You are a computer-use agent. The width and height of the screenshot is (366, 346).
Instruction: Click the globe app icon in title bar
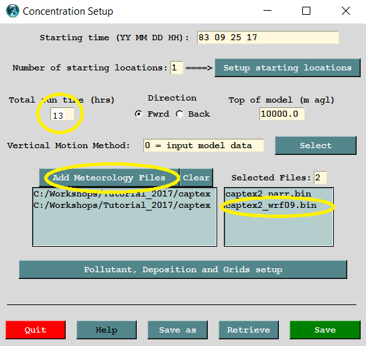click(13, 11)
